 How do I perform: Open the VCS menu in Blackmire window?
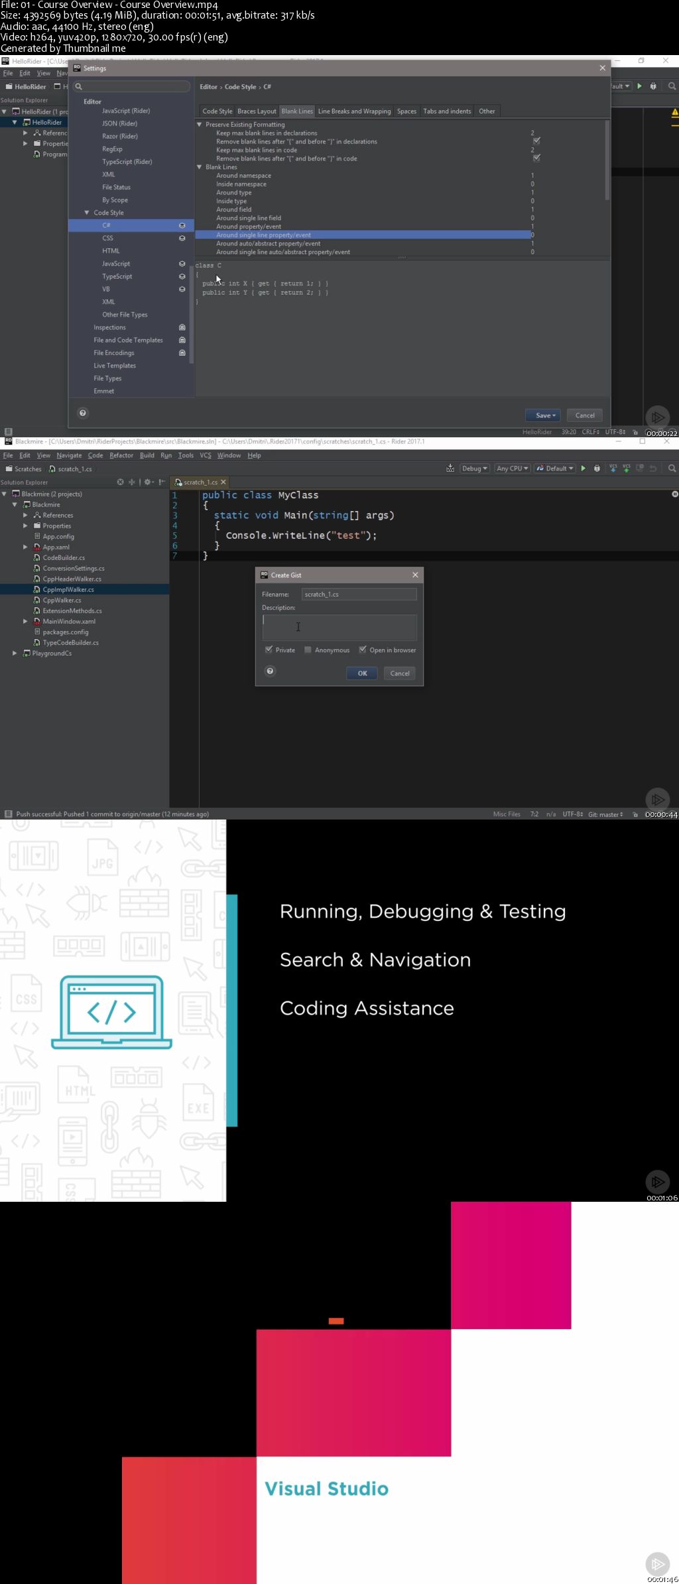[x=206, y=455]
